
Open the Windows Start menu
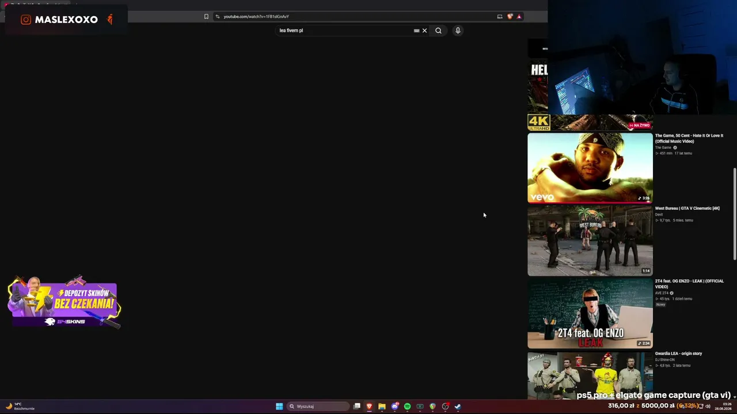click(x=279, y=407)
